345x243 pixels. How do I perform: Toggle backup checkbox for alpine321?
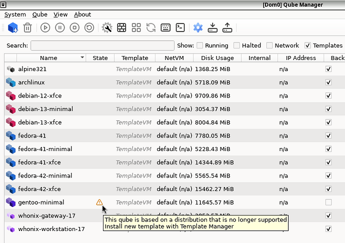328,69
